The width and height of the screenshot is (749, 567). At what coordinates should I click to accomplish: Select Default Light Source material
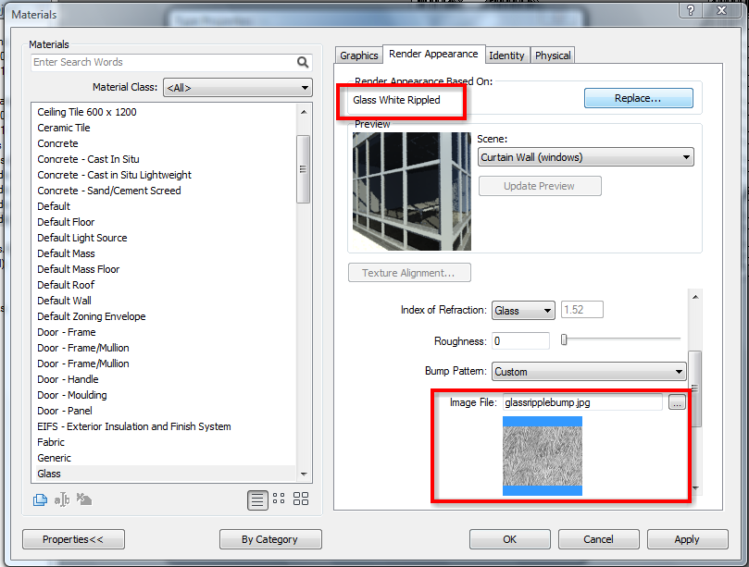coord(82,238)
